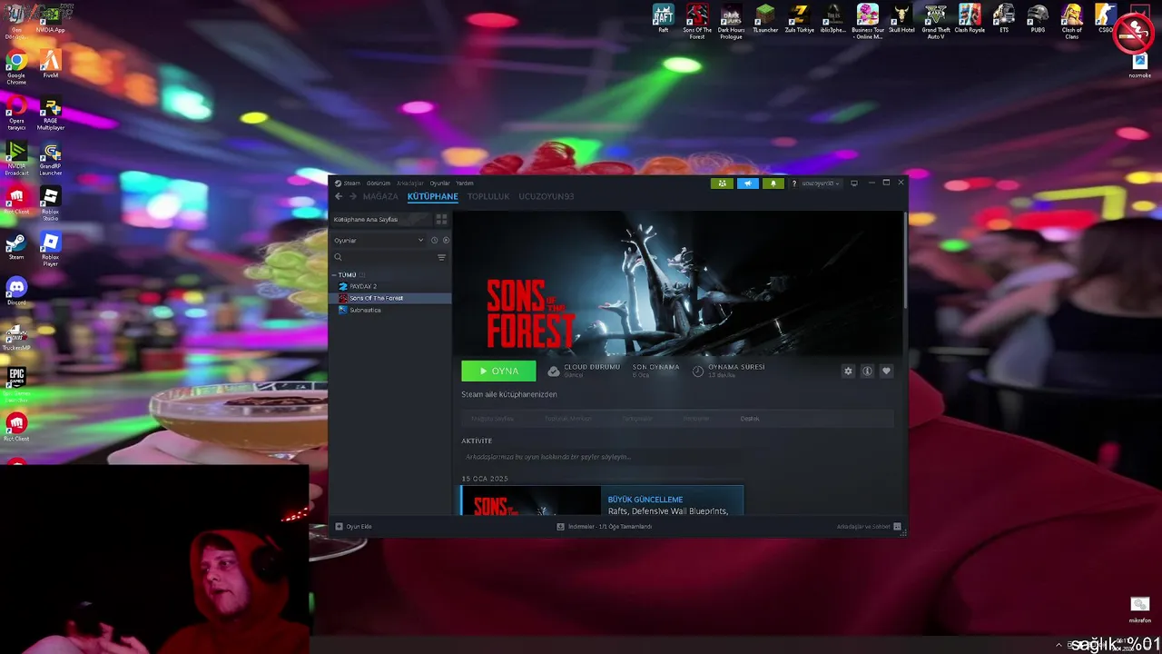The width and height of the screenshot is (1162, 654).
Task: Open the BÜYÜK GÜNCELLEME news card
Action: pos(602,500)
